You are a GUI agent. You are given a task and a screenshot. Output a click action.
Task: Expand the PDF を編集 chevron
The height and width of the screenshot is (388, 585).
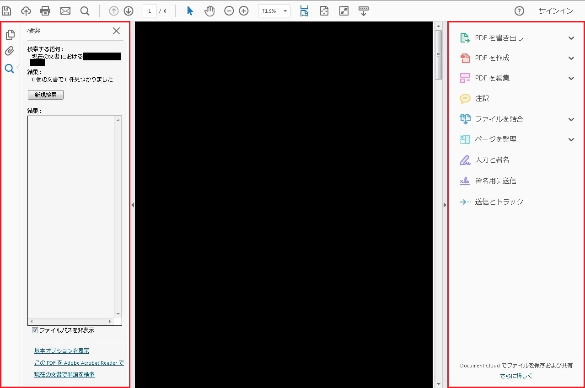571,78
